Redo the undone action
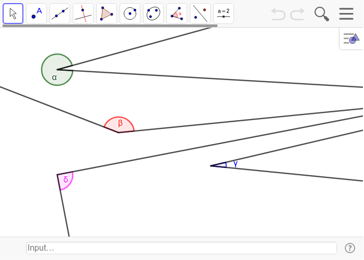364x260 pixels. click(297, 14)
